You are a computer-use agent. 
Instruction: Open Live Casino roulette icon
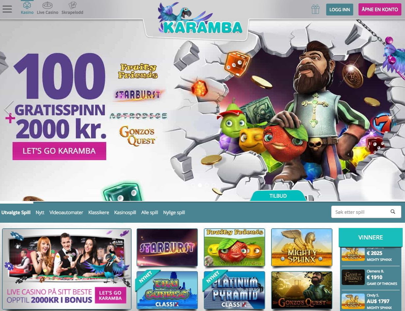click(x=47, y=5)
